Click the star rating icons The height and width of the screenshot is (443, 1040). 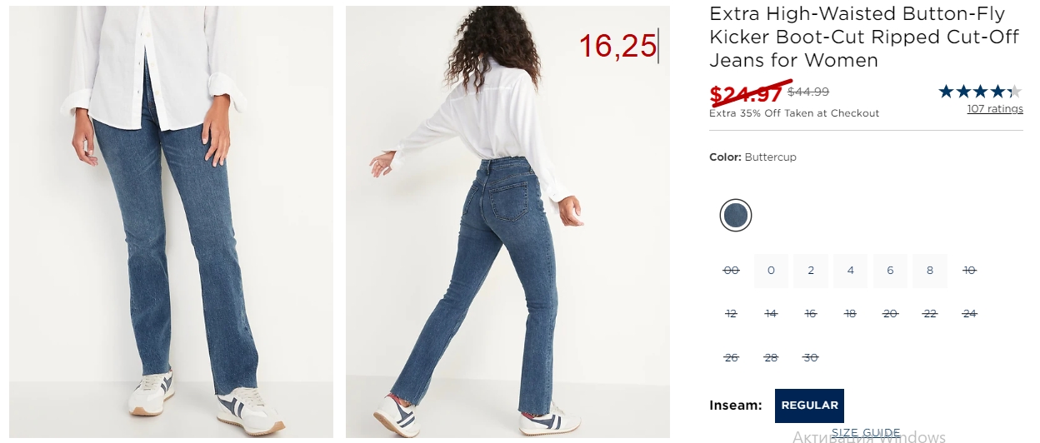tap(980, 92)
